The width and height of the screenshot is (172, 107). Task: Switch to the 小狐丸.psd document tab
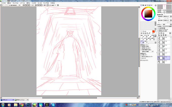7,100
